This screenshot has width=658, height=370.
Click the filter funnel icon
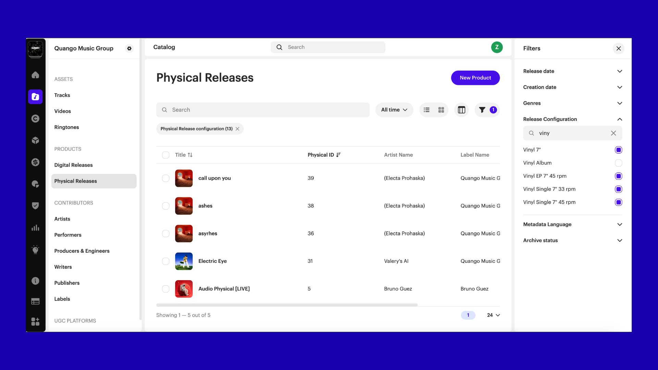(482, 110)
